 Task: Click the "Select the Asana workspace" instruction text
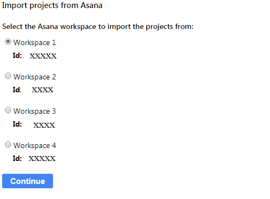coord(97,27)
